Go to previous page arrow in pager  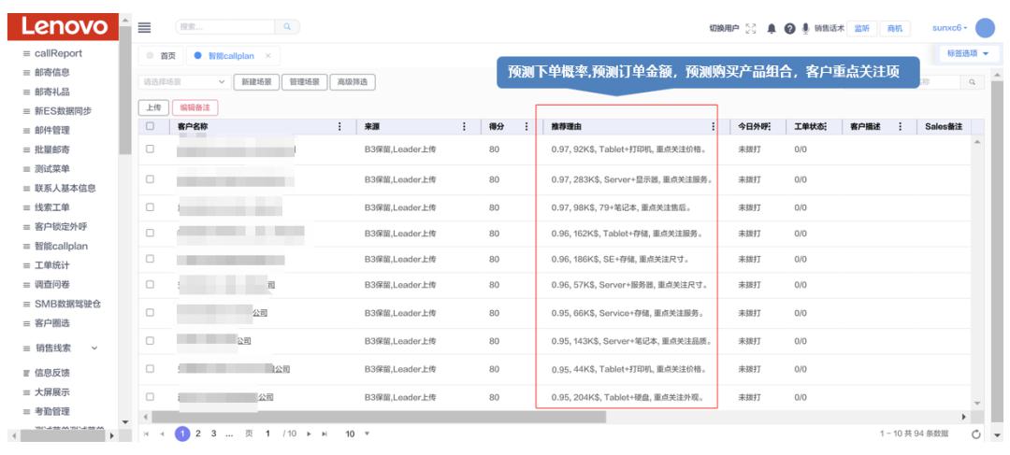pos(163,434)
